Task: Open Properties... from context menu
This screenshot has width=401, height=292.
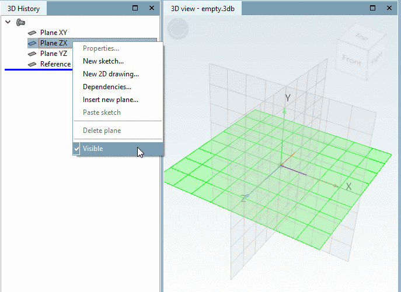Action: pyautogui.click(x=118, y=48)
